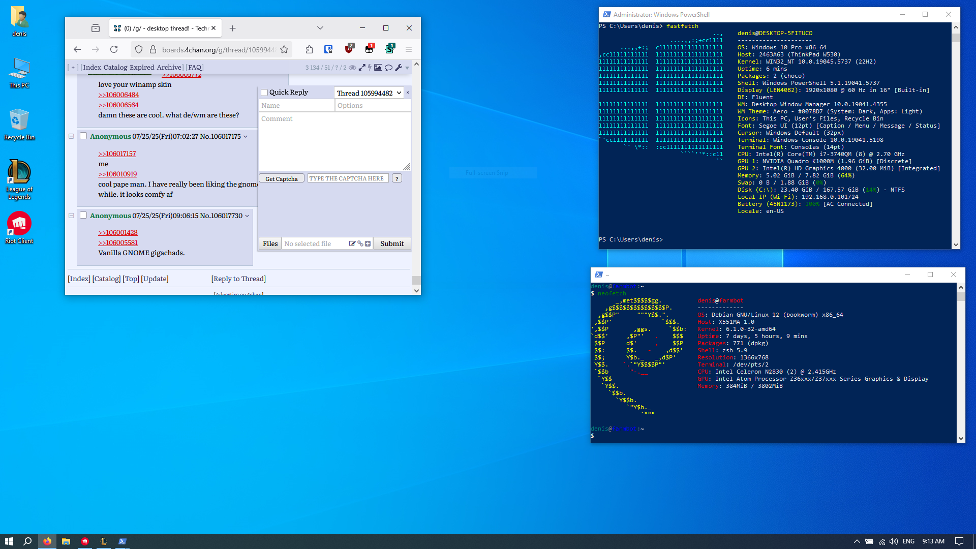The image size is (976, 549).
Task: Open Archive in 4chan header navigation
Action: (x=169, y=67)
